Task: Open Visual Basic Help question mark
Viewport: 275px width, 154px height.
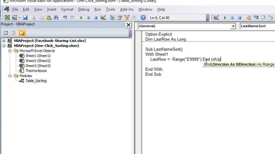Action: [143, 18]
